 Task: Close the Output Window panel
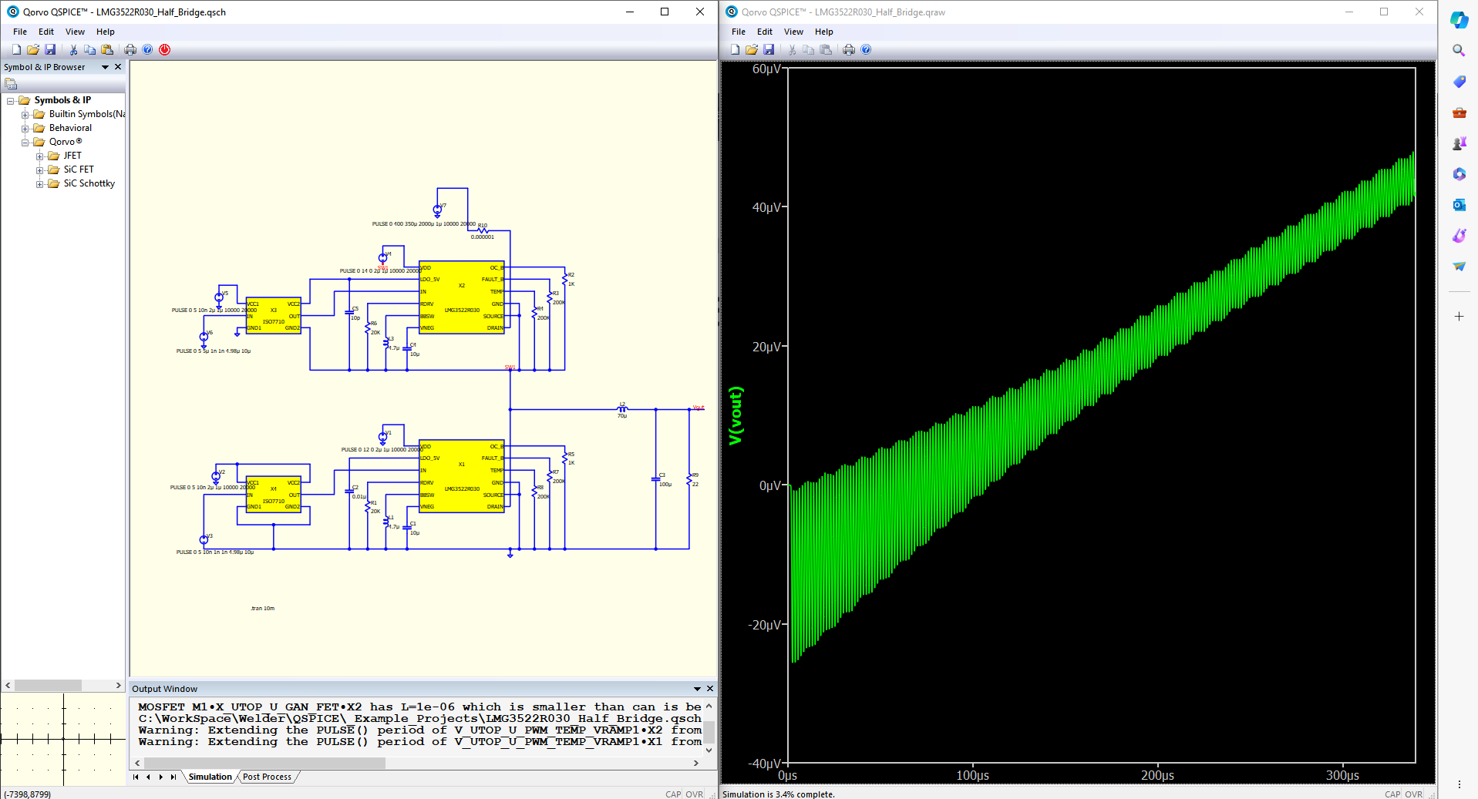click(x=710, y=689)
